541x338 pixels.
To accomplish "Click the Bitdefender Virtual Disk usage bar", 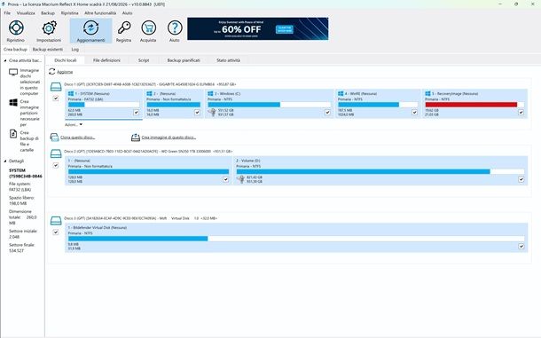I will pos(296,239).
